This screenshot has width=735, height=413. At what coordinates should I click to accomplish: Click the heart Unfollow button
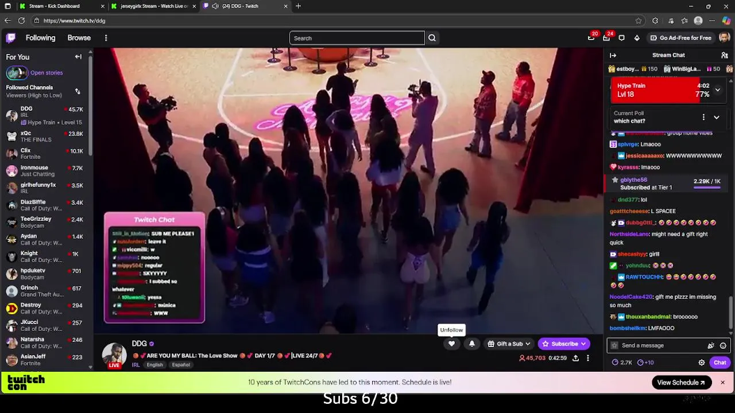click(451, 344)
